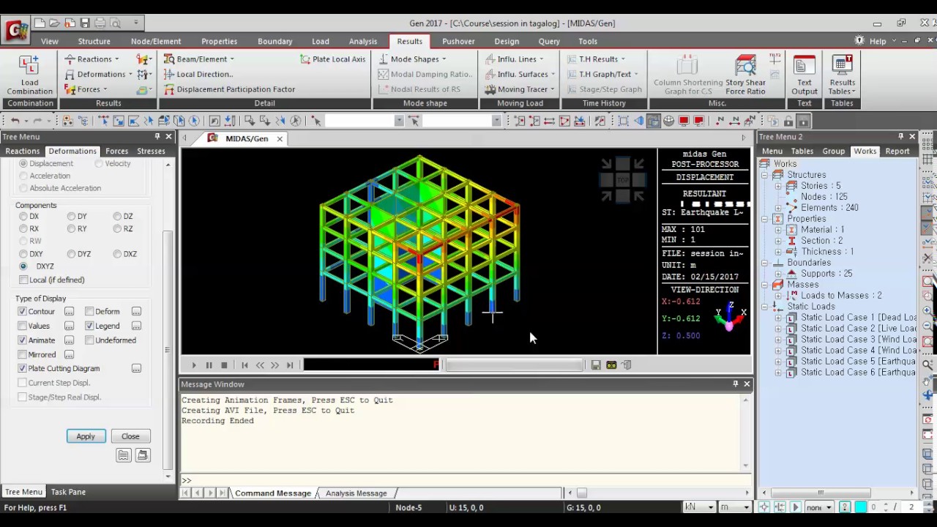
Task: Select the DZ component radio
Action: [x=117, y=216]
